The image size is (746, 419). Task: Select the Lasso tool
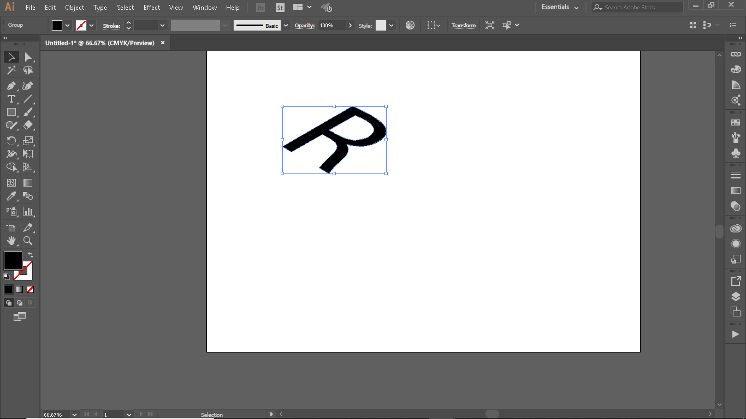pos(28,70)
